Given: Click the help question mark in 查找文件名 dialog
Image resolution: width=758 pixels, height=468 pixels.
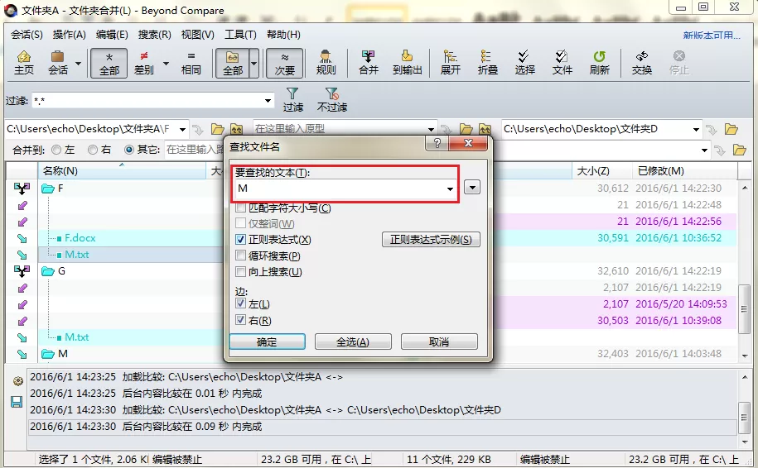Looking at the screenshot, I should 437,143.
